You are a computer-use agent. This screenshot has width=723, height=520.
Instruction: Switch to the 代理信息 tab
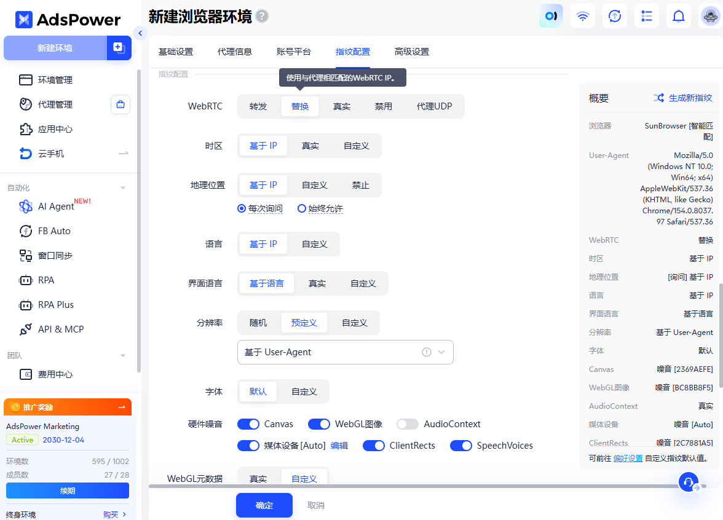pyautogui.click(x=235, y=52)
